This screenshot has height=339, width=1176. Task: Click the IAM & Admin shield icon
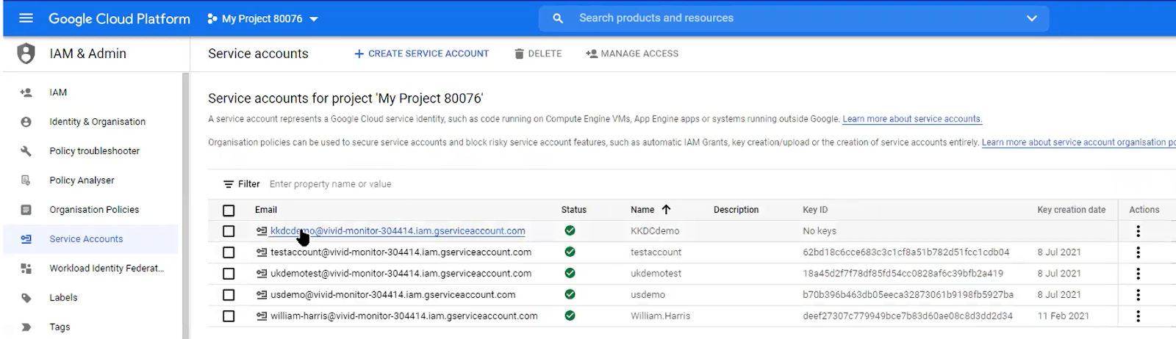click(26, 54)
